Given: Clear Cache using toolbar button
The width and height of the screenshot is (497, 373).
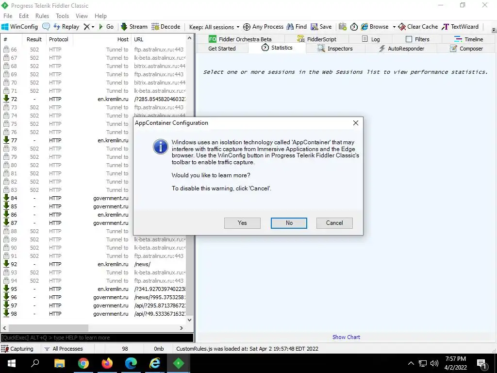Looking at the screenshot, I should [x=418, y=27].
